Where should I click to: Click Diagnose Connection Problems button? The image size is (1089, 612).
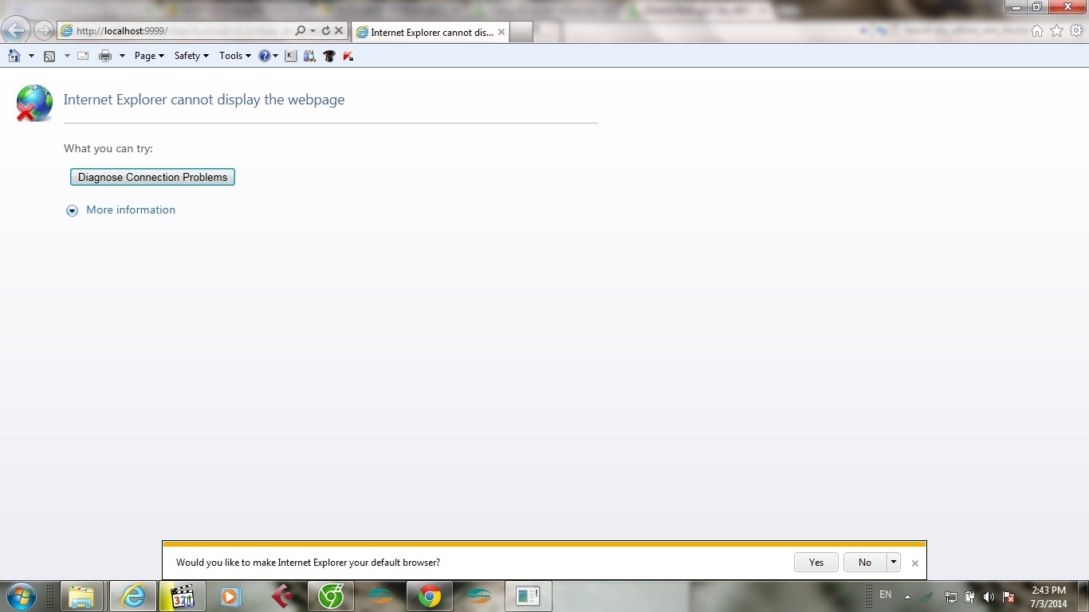(152, 177)
